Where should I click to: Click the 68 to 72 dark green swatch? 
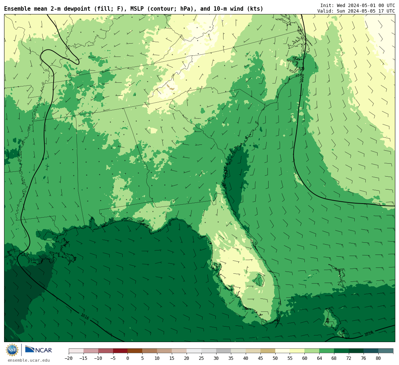[x=342, y=351]
